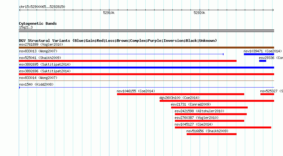Click the red dgv2603n100 loss bar
This screenshot has height=156, width=283.
[x=217, y=101]
